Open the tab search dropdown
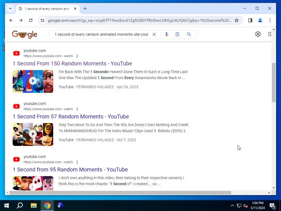This screenshot has height=211, width=281. point(10,9)
